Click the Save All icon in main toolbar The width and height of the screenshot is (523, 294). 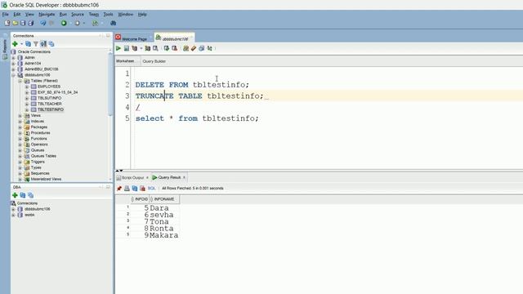tap(31, 23)
